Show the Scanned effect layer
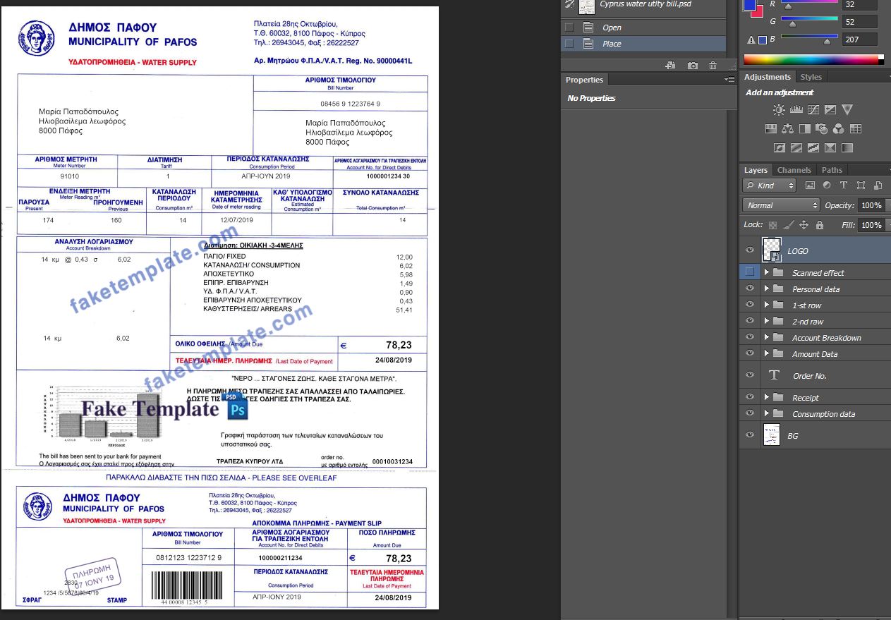The image size is (891, 620). tap(750, 272)
